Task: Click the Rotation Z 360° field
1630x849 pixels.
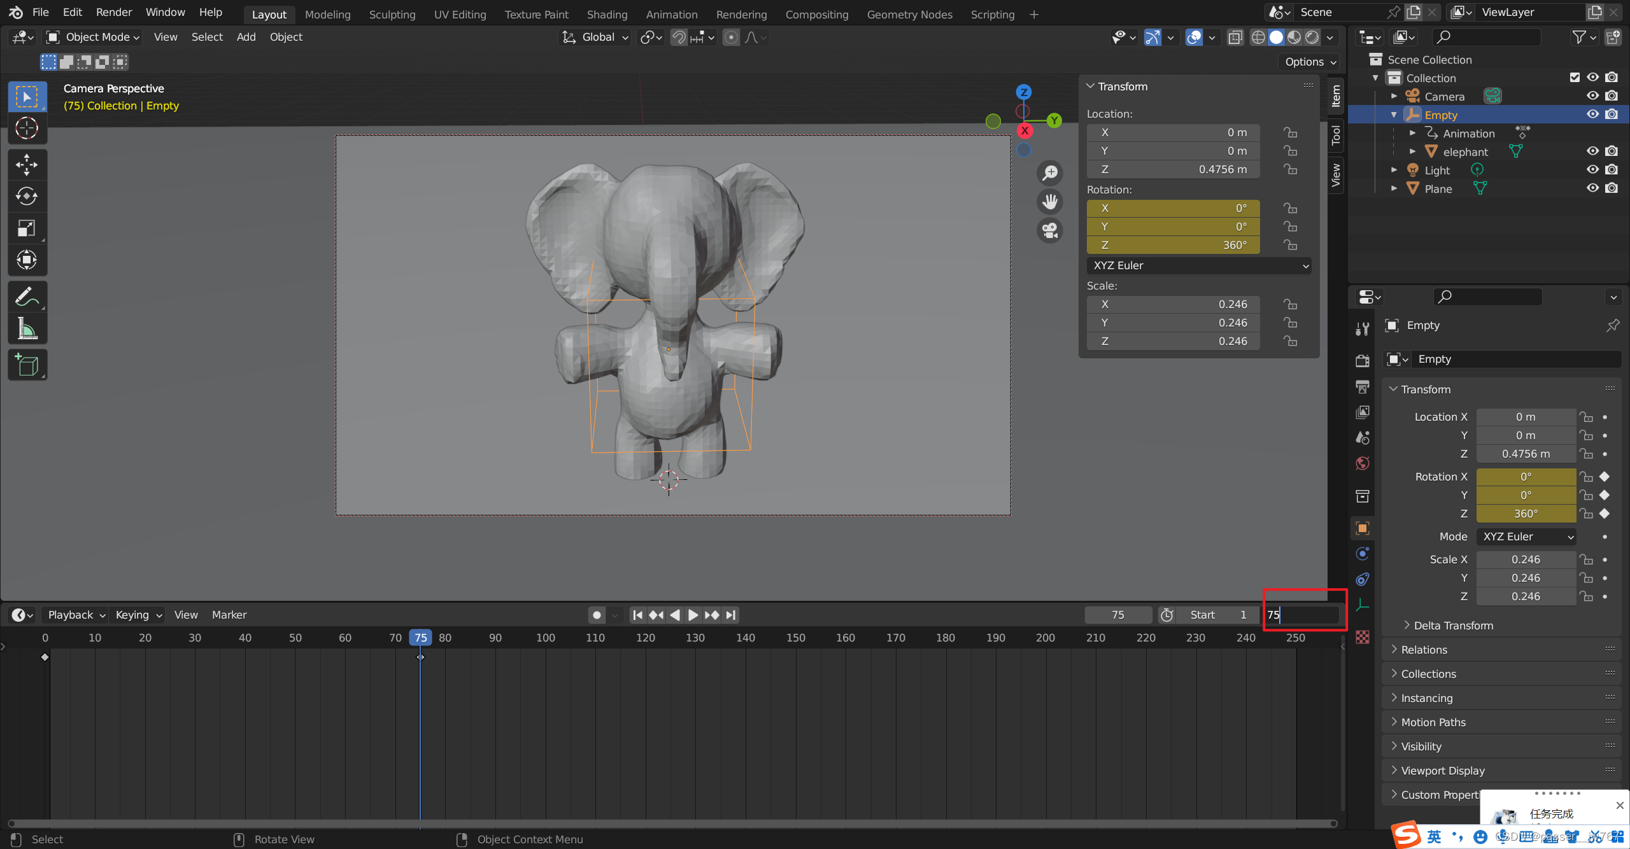Action: coord(1173,245)
